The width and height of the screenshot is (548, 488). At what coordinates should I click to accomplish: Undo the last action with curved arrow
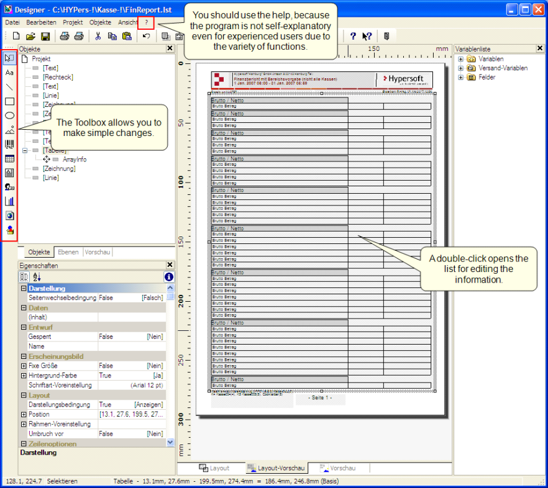(146, 36)
